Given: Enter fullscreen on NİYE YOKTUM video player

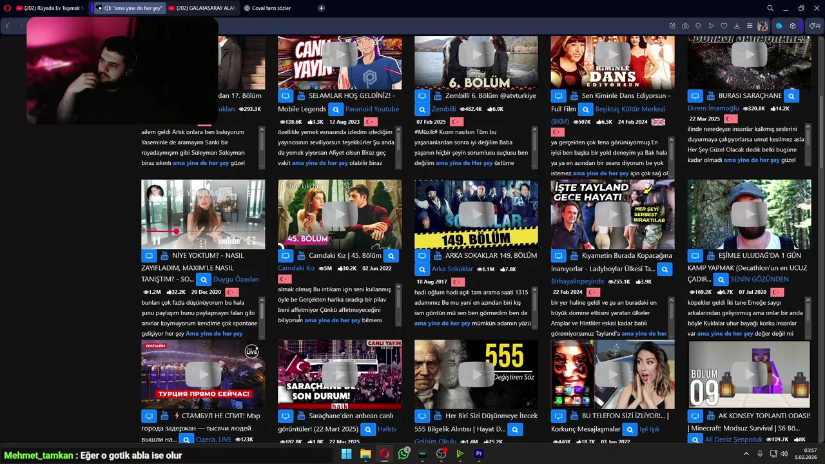Looking at the screenshot, I should 251,241.
